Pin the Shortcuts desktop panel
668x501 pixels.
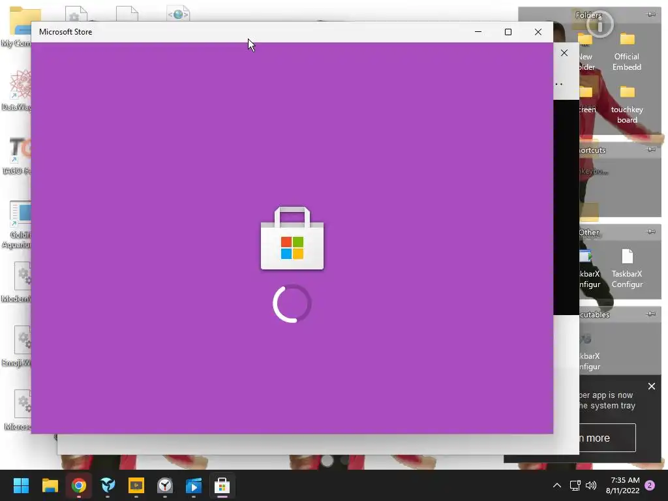650,149
